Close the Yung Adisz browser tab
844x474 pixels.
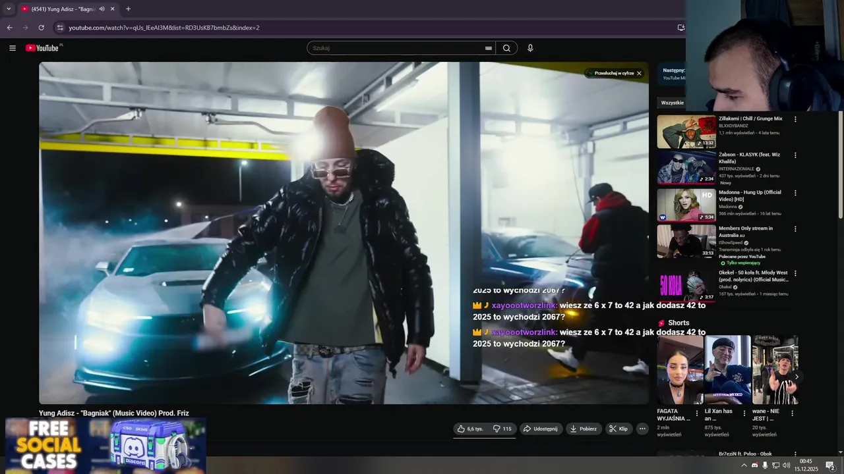(x=113, y=9)
